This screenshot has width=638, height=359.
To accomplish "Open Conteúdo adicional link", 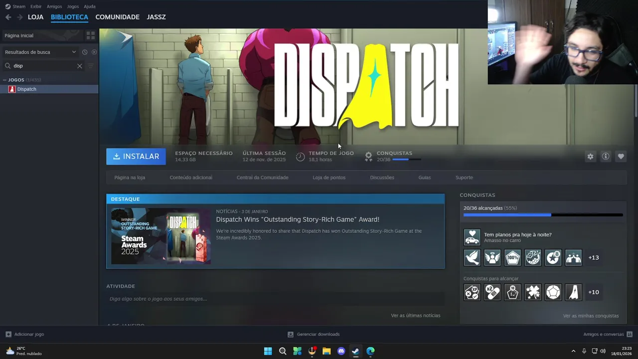I will tap(191, 178).
